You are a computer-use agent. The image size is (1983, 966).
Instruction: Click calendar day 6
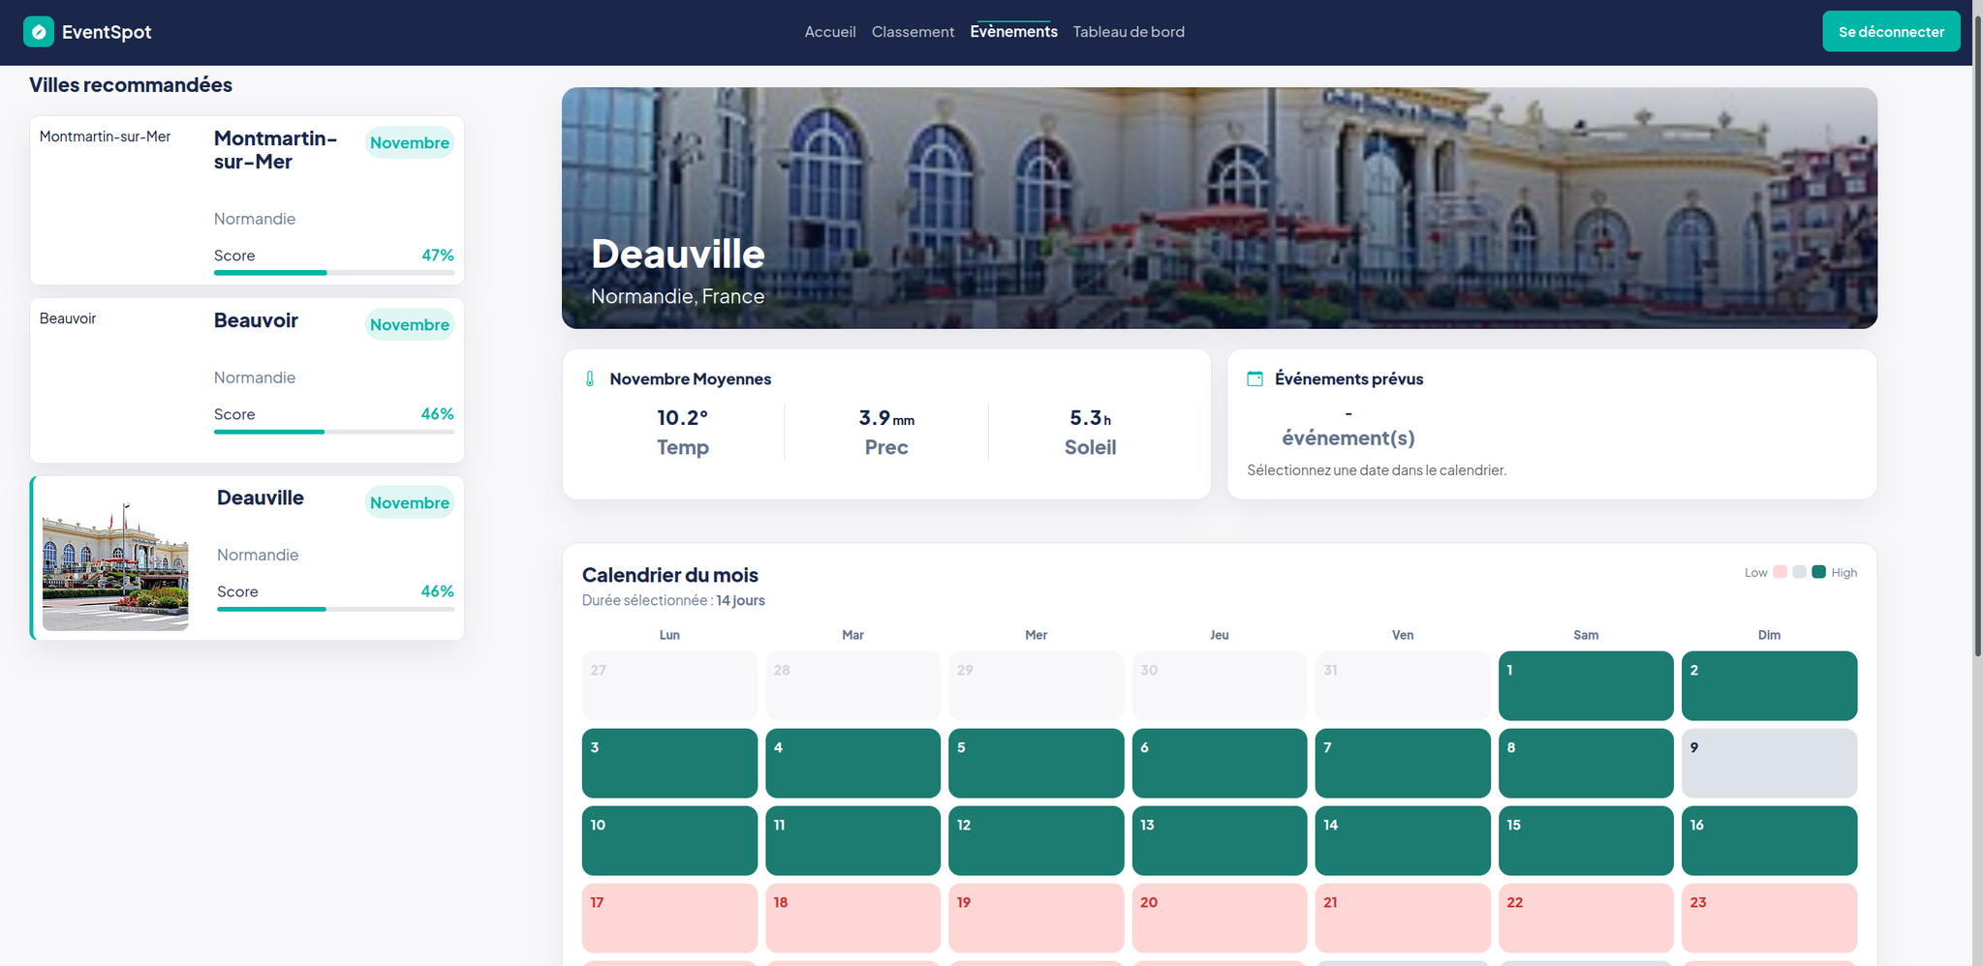1220,763
